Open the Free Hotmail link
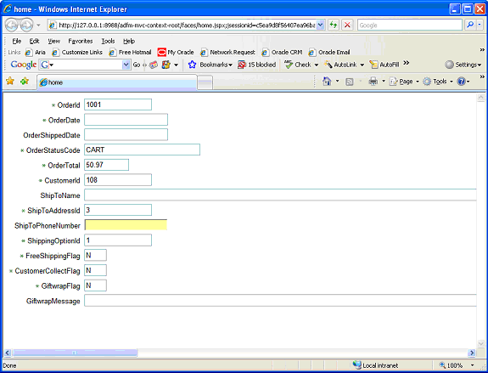Image resolution: width=488 pixels, height=373 pixels. click(x=130, y=53)
